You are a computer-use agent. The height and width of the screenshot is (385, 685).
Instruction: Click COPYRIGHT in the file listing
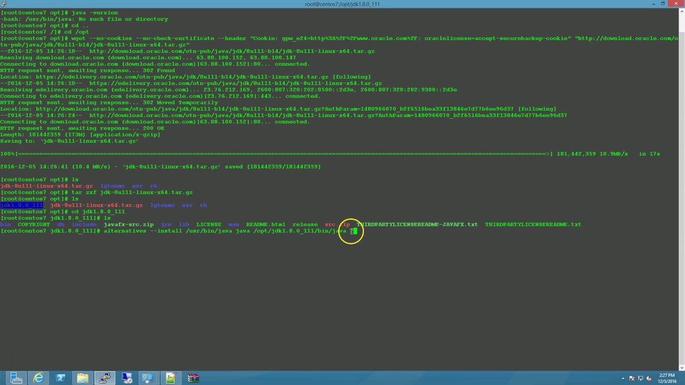coord(34,225)
